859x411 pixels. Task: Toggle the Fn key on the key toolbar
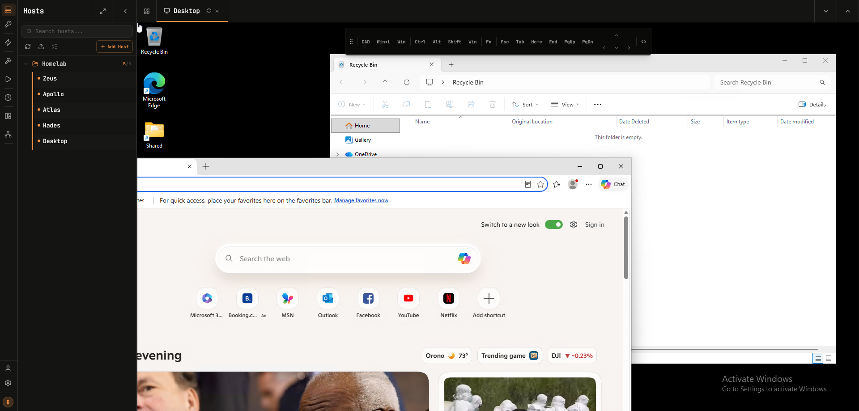(489, 42)
